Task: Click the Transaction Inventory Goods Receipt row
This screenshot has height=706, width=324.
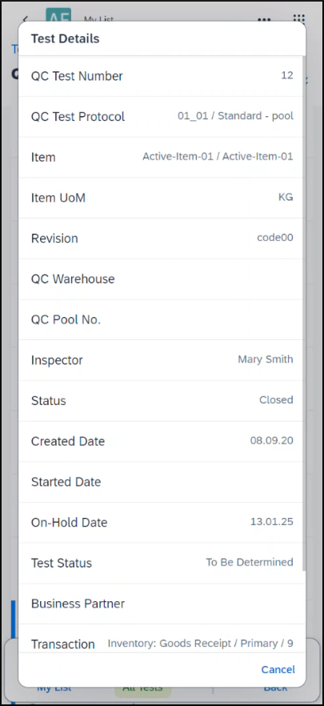Action: coord(161,639)
